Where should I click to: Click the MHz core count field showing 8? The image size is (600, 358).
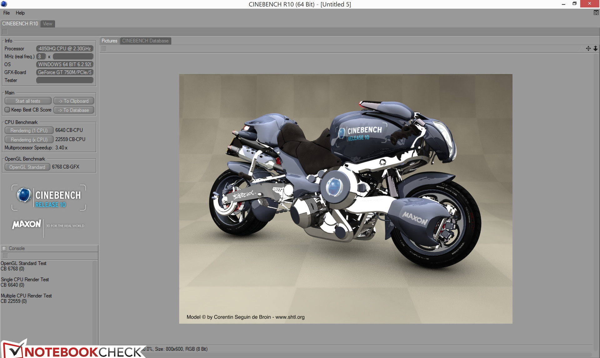click(x=41, y=56)
